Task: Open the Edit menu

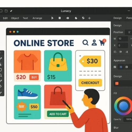Action: [5, 18]
